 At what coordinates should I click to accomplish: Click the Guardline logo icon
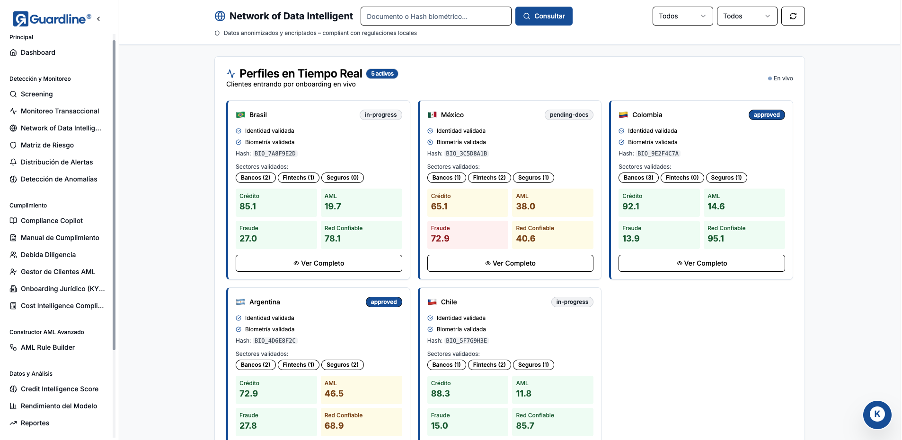click(21, 19)
